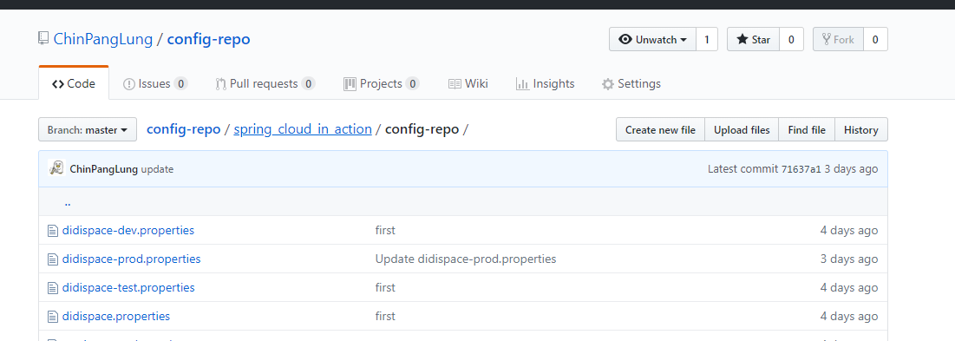Screen dimensions: 955x341
Task: Open the config-repo repository title link
Action: [208, 39]
